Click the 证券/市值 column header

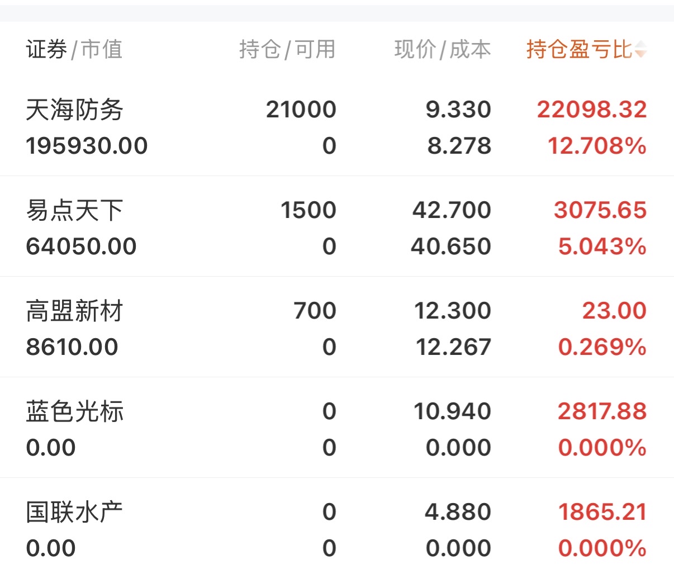click(x=74, y=50)
